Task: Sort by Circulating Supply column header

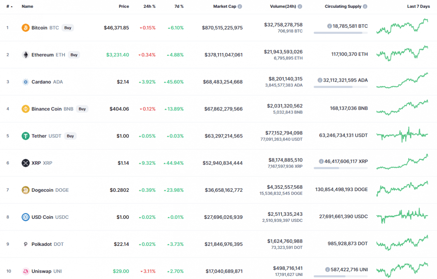Action: point(343,6)
